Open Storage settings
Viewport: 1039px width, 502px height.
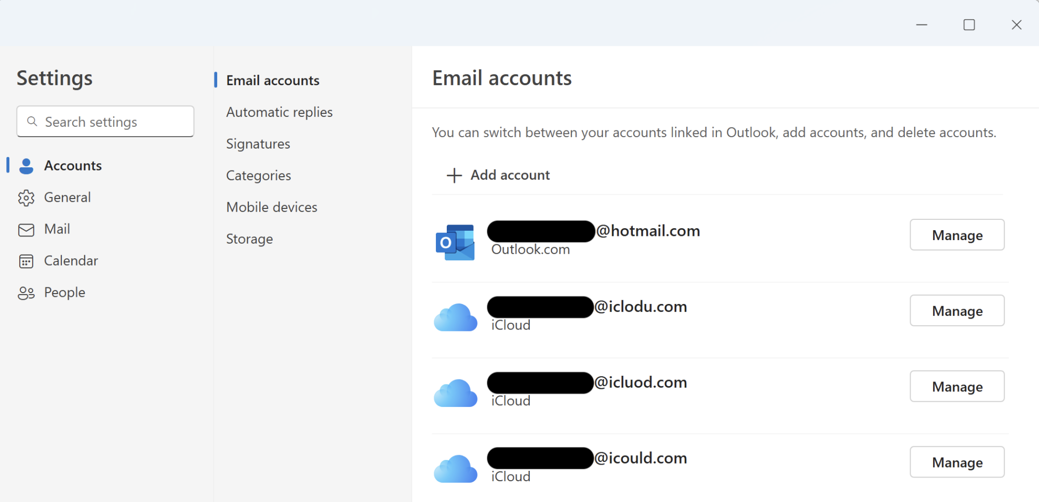coord(249,239)
